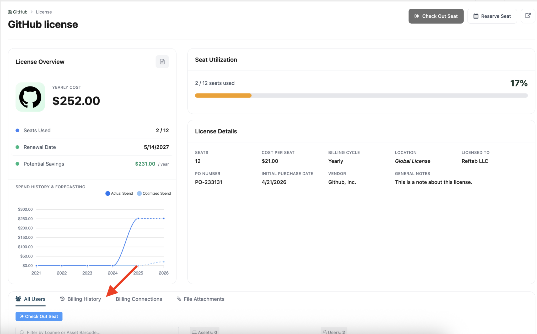Click the GitHub breadcrumb save icon

pos(10,12)
